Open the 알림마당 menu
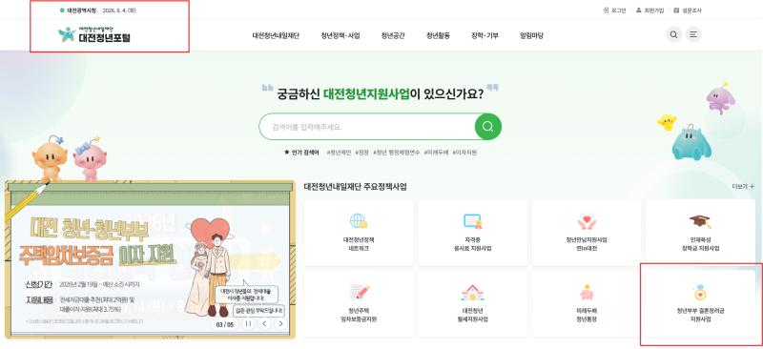The width and height of the screenshot is (763, 349). [x=531, y=35]
